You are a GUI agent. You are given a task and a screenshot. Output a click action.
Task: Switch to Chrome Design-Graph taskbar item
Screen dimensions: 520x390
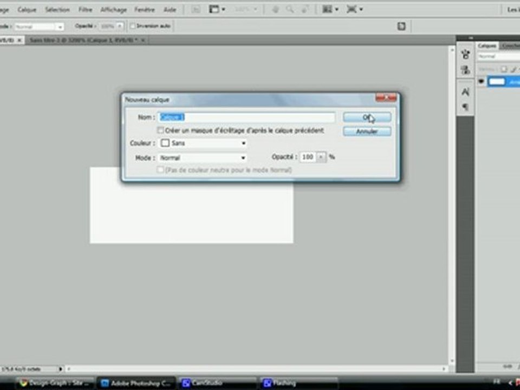(x=56, y=383)
